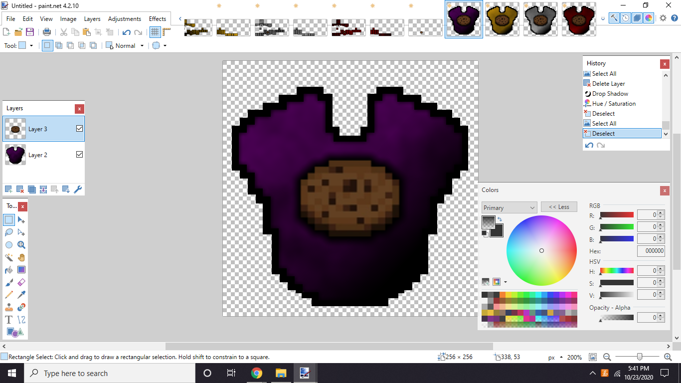Click the Opacity - Alpha slider
Screen dimensions: 681x383
(x=617, y=318)
